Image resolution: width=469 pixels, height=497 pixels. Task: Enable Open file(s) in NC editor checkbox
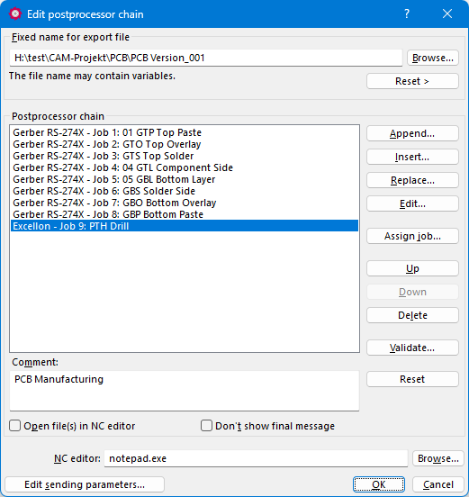click(x=15, y=426)
